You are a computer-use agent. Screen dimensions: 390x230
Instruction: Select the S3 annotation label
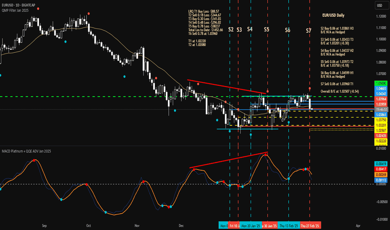coord(239,30)
